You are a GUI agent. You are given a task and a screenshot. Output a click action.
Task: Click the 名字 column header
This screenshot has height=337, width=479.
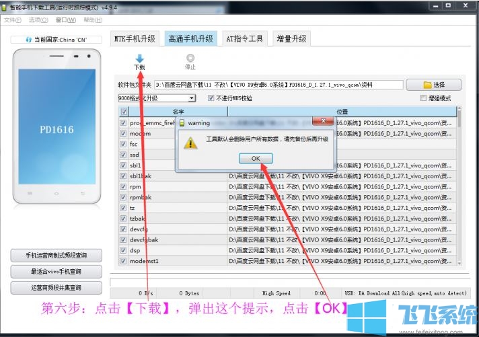(178, 112)
